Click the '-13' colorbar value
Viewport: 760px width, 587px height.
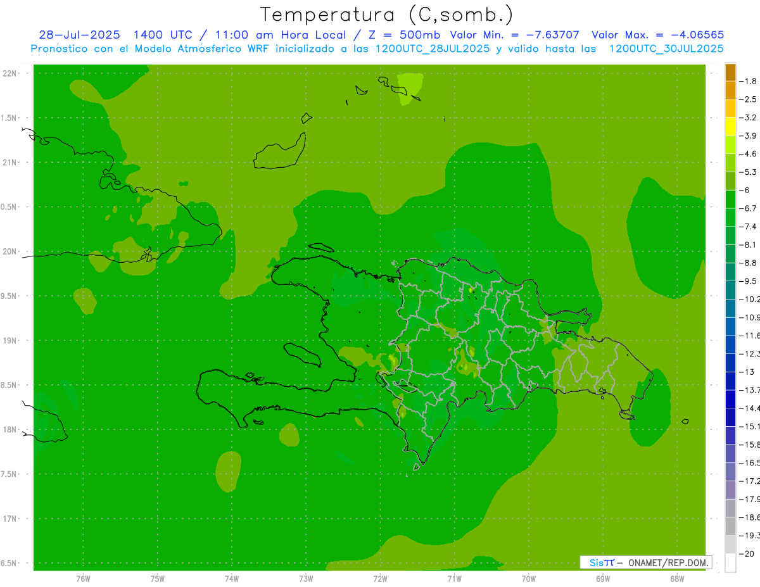747,372
